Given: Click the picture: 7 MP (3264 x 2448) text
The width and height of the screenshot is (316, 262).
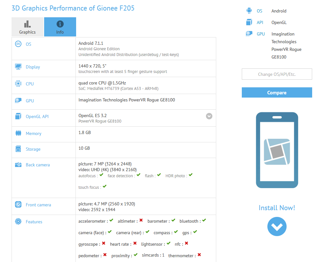Looking at the screenshot, I should [x=105, y=164].
